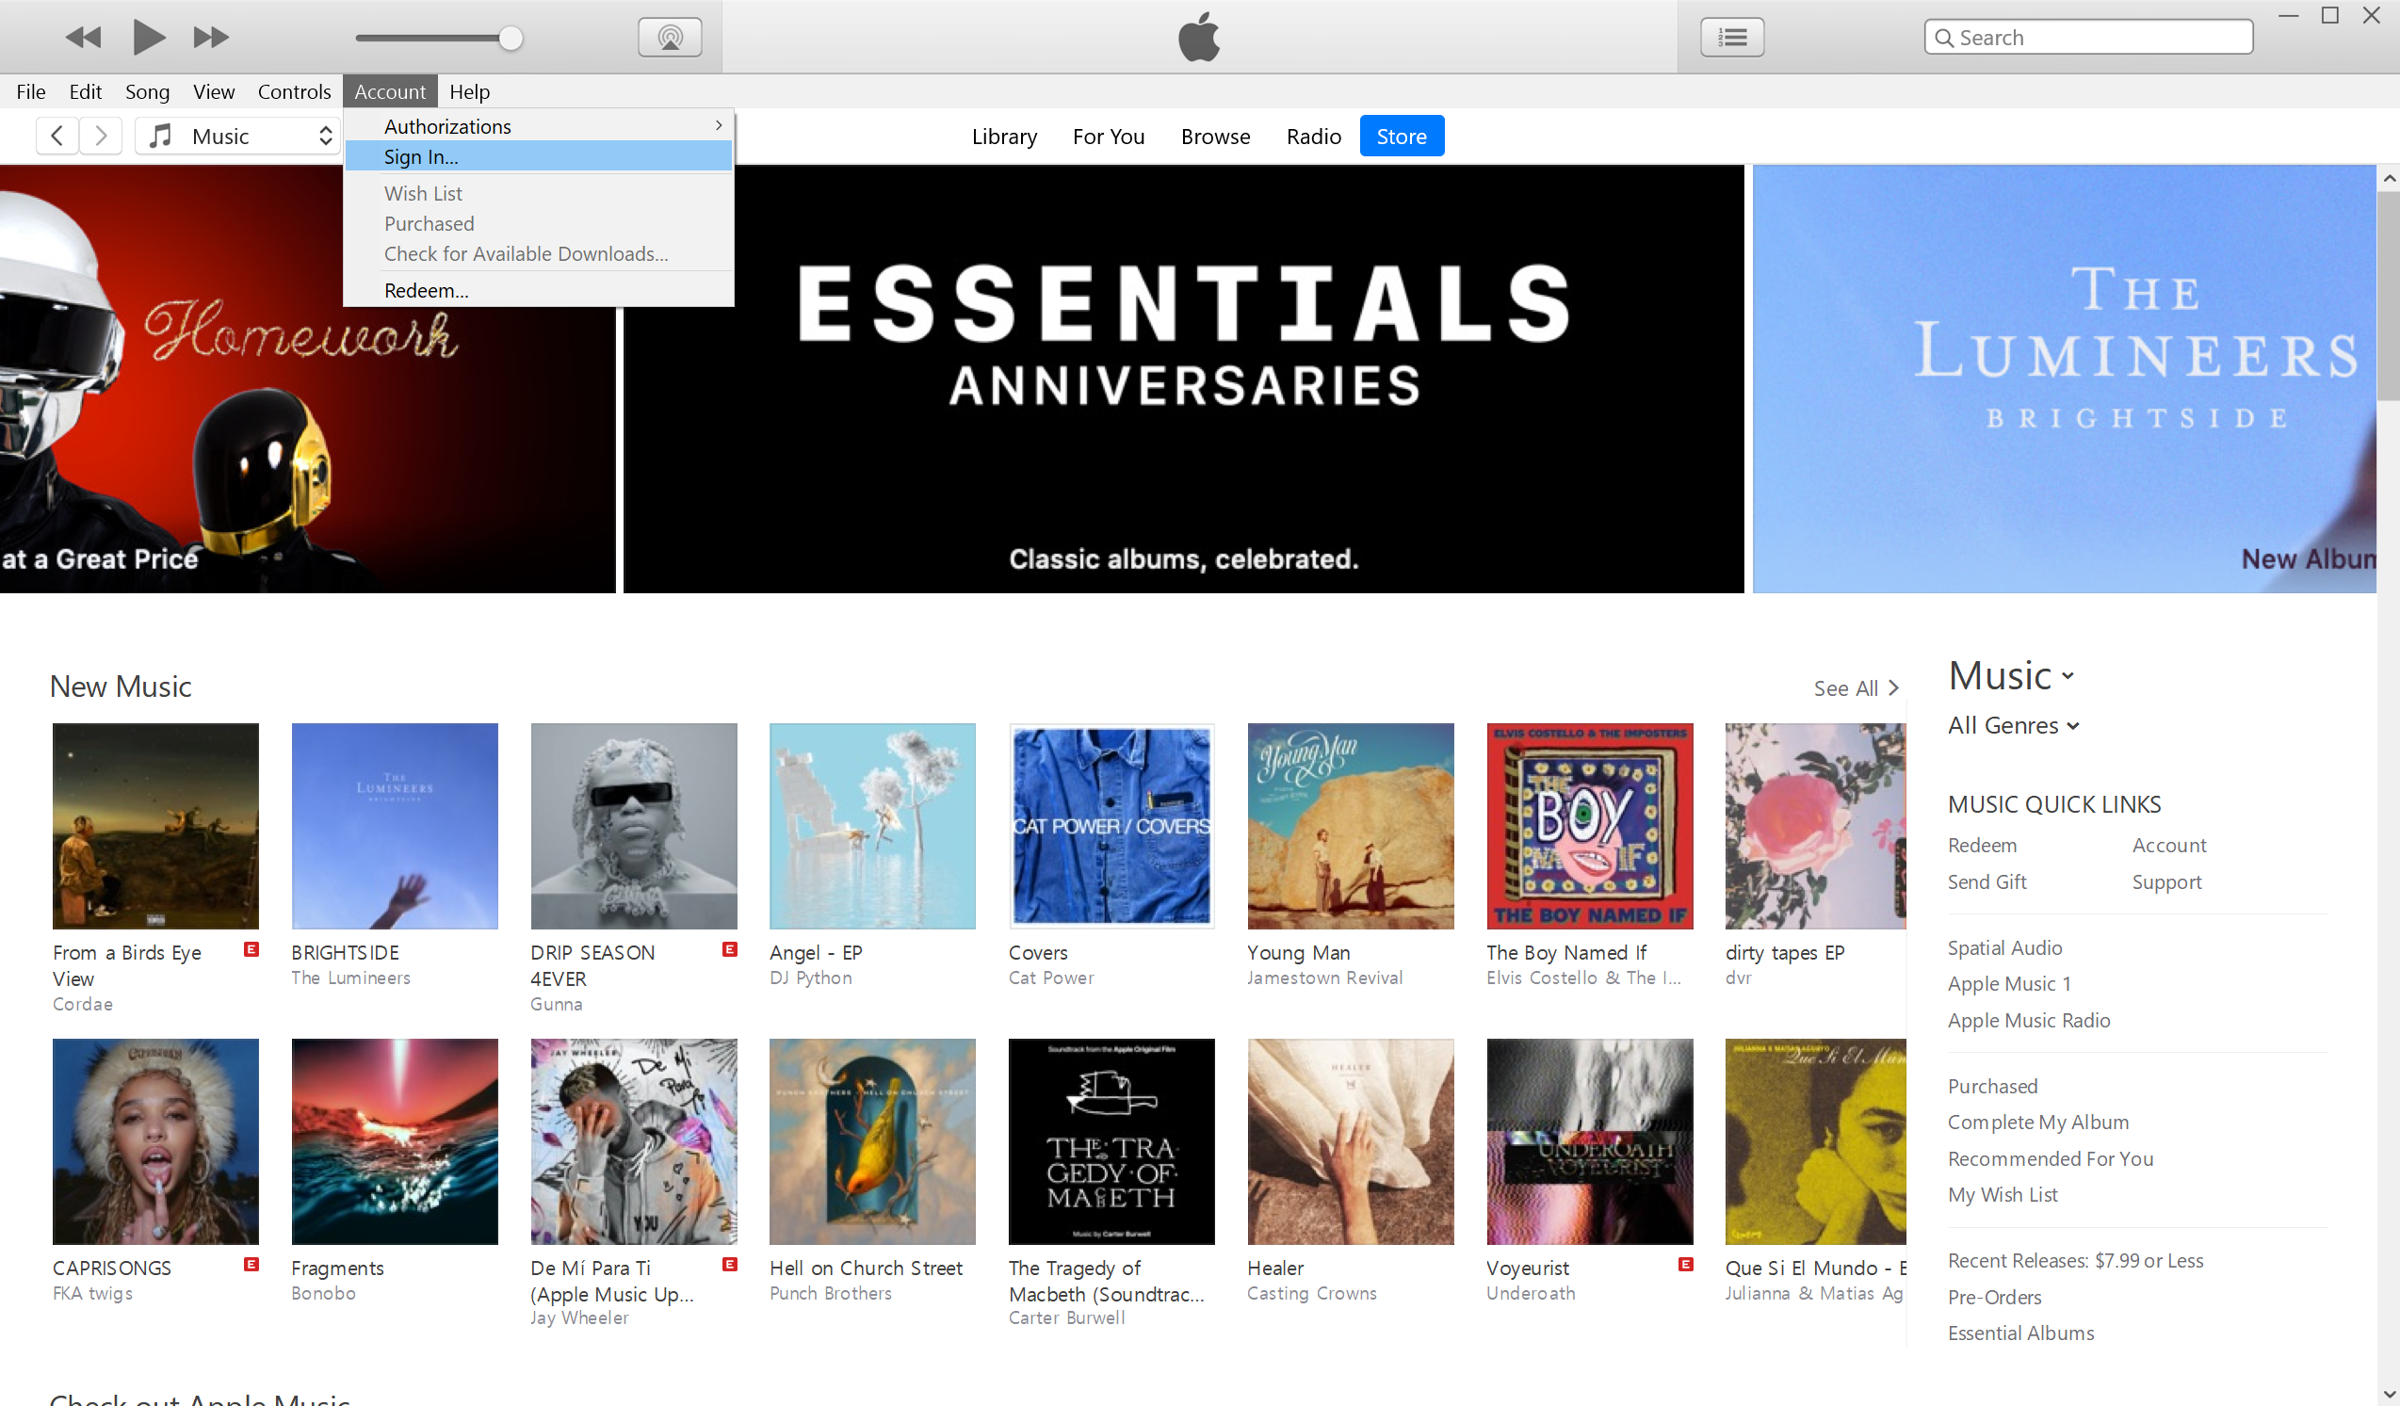This screenshot has height=1406, width=2400.
Task: Go forward with the right arrow
Action: click(101, 137)
